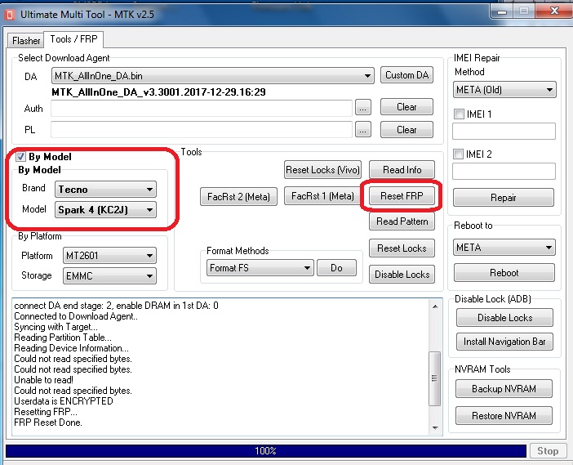
Task: Click the Read Pattern button
Action: pyautogui.click(x=402, y=221)
